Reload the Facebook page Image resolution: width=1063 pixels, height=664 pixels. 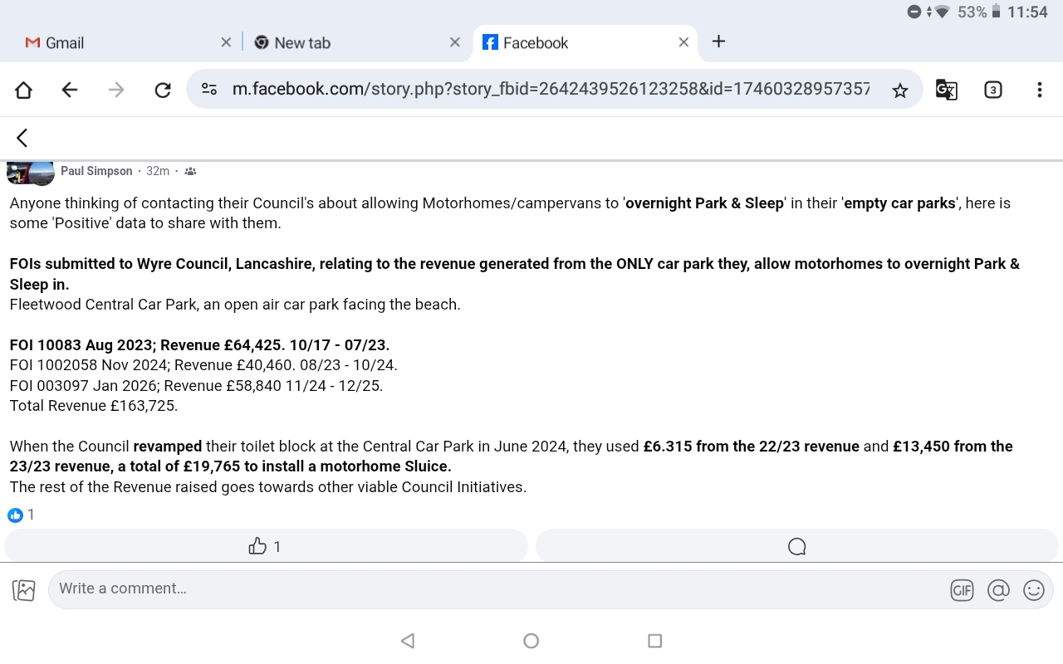163,89
